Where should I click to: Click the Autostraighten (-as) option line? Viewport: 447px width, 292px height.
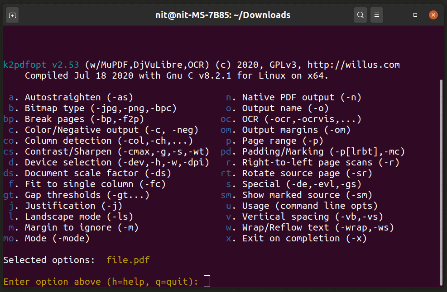[x=79, y=97]
